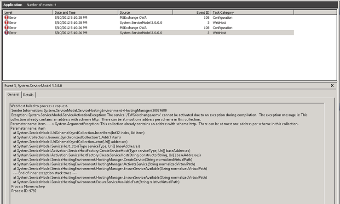Screen dimensions: 340x204
Task: Select Event ID 108 in the 5:10:26 PM row
Action: [x=206, y=28]
